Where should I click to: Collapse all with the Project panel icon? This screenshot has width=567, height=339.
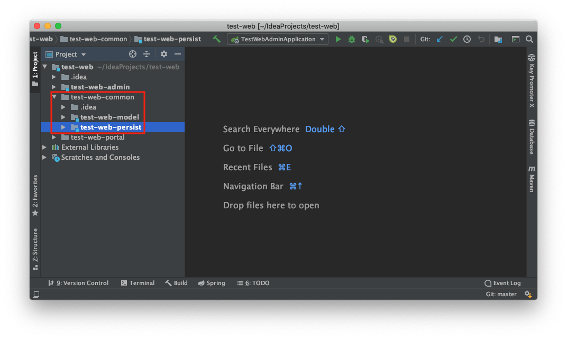(x=147, y=54)
